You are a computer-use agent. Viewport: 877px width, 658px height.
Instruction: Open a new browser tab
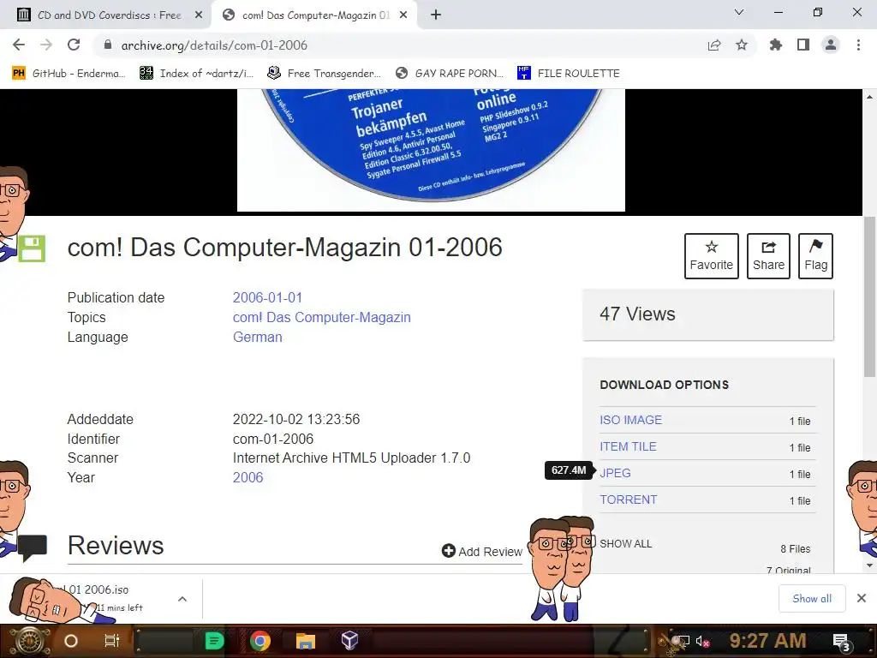[x=436, y=15]
